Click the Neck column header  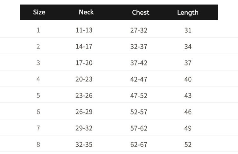(x=86, y=12)
